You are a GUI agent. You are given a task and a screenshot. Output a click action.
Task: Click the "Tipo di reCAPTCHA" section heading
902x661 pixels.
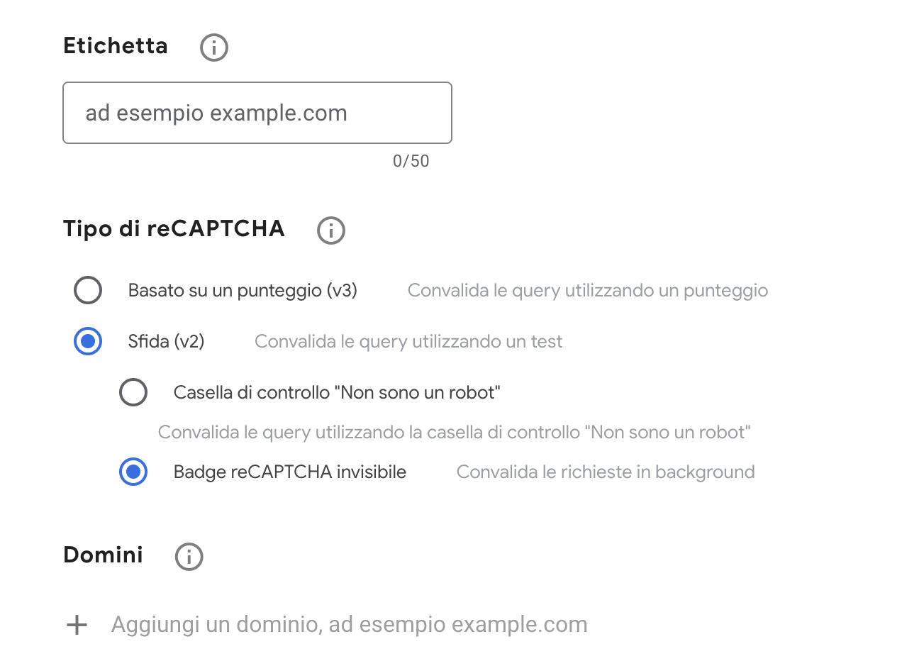174,229
